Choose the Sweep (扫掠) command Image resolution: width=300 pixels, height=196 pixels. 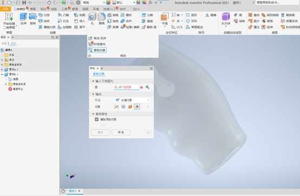tap(44, 15)
